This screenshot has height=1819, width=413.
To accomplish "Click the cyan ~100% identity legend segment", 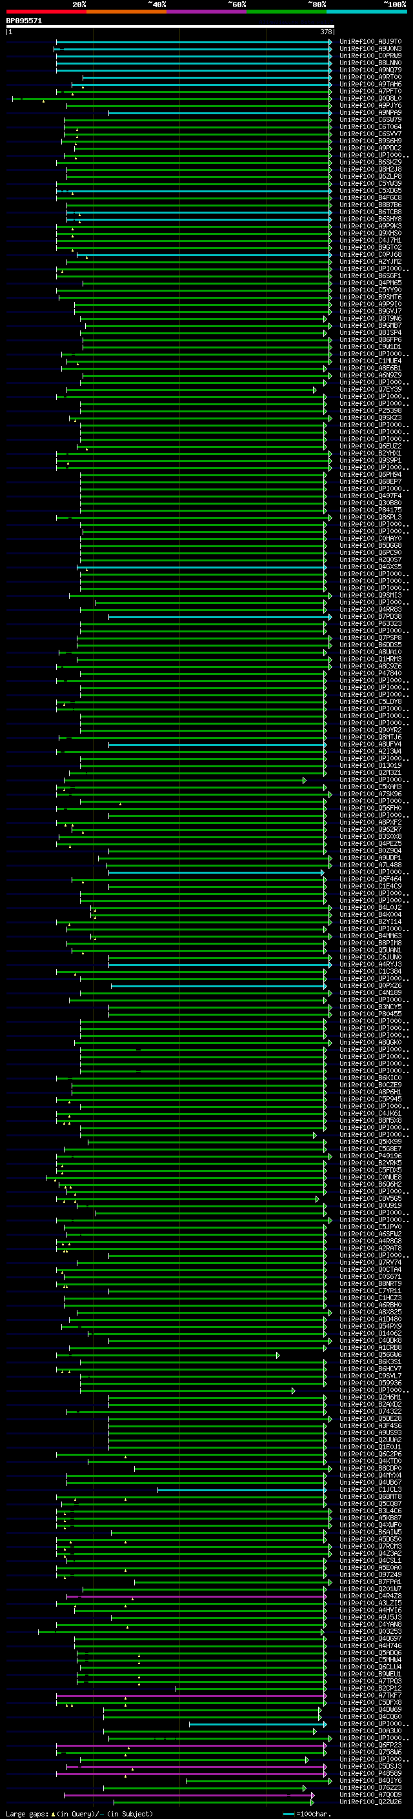I will coord(367,12).
